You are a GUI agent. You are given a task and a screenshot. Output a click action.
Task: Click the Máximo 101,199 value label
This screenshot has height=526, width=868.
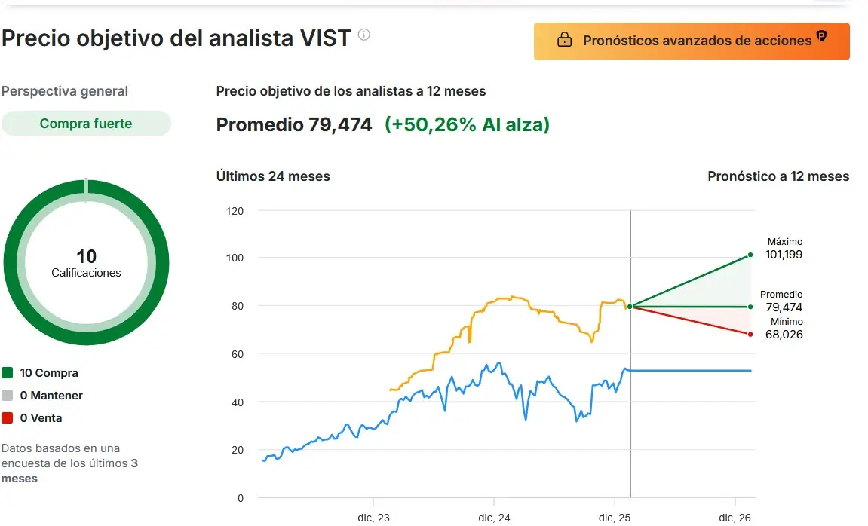[784, 255]
